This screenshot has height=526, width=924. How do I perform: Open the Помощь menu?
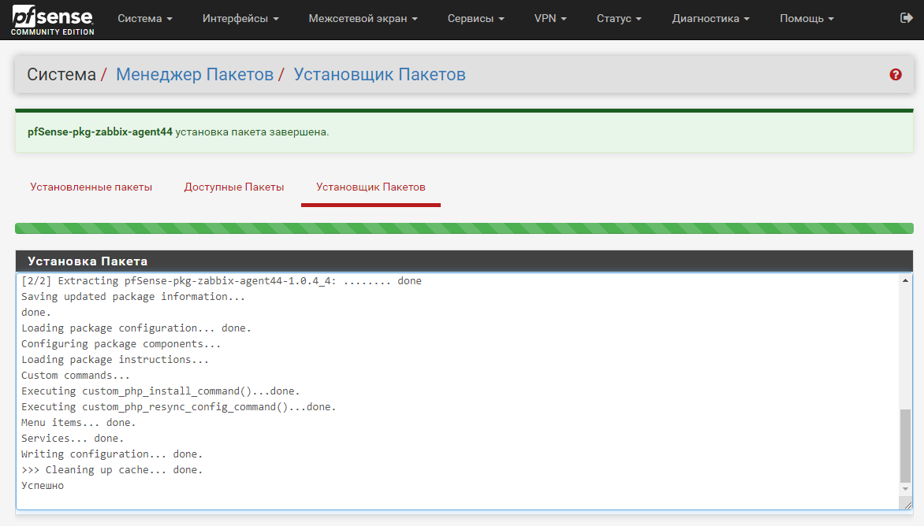[807, 18]
